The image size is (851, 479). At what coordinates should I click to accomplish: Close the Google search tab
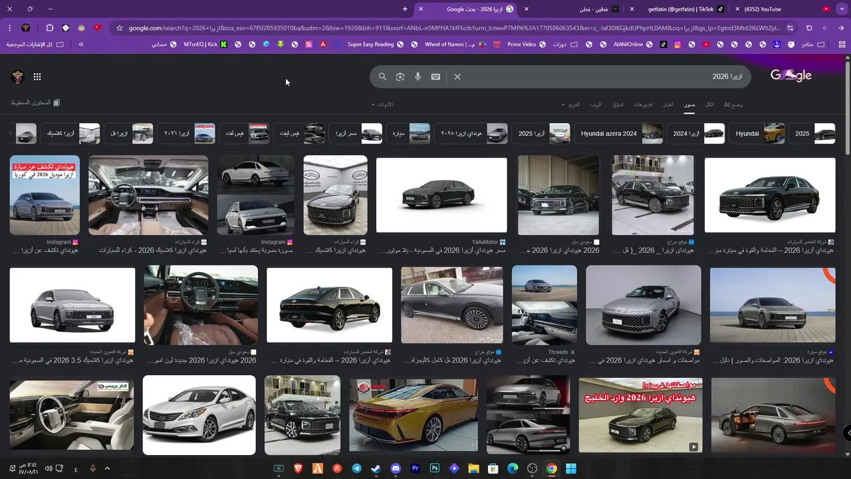pos(420,9)
